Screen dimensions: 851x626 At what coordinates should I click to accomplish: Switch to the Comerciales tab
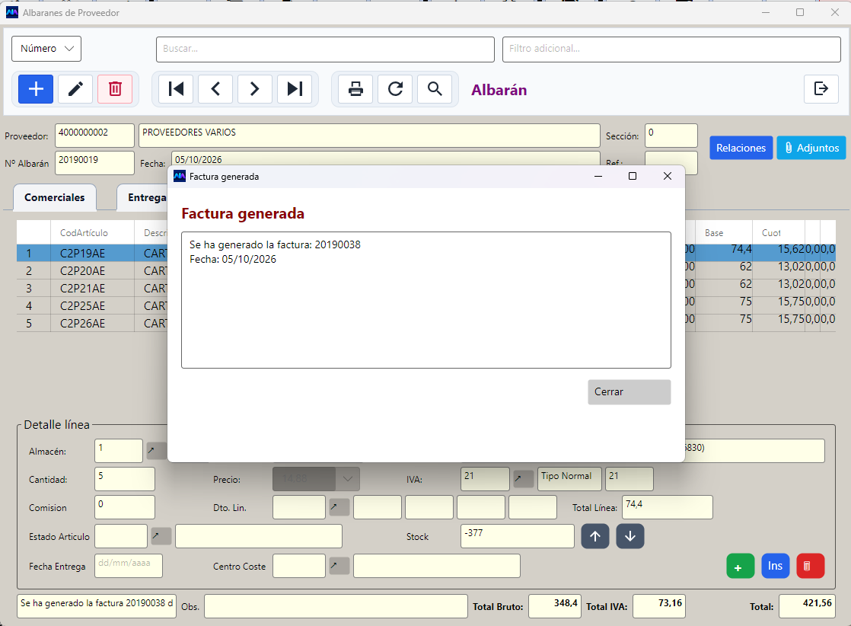tap(54, 198)
